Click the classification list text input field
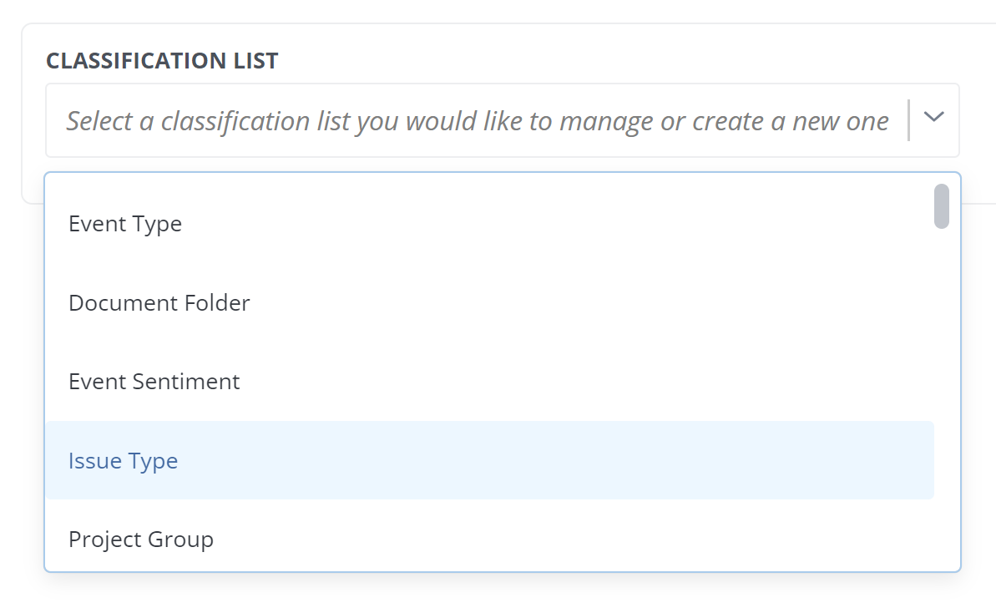996x603 pixels. pos(417,120)
